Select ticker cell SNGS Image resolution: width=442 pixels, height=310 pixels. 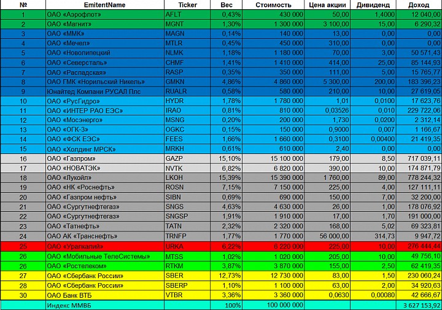(187, 207)
